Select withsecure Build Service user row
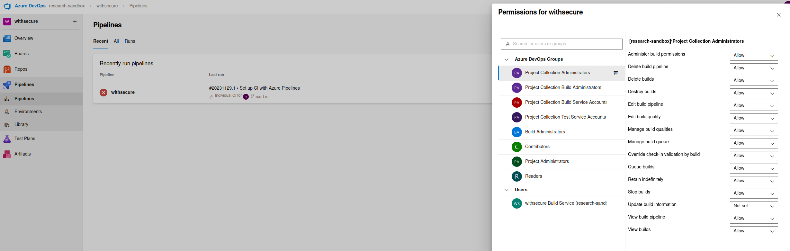The height and width of the screenshot is (251, 790). point(561,203)
